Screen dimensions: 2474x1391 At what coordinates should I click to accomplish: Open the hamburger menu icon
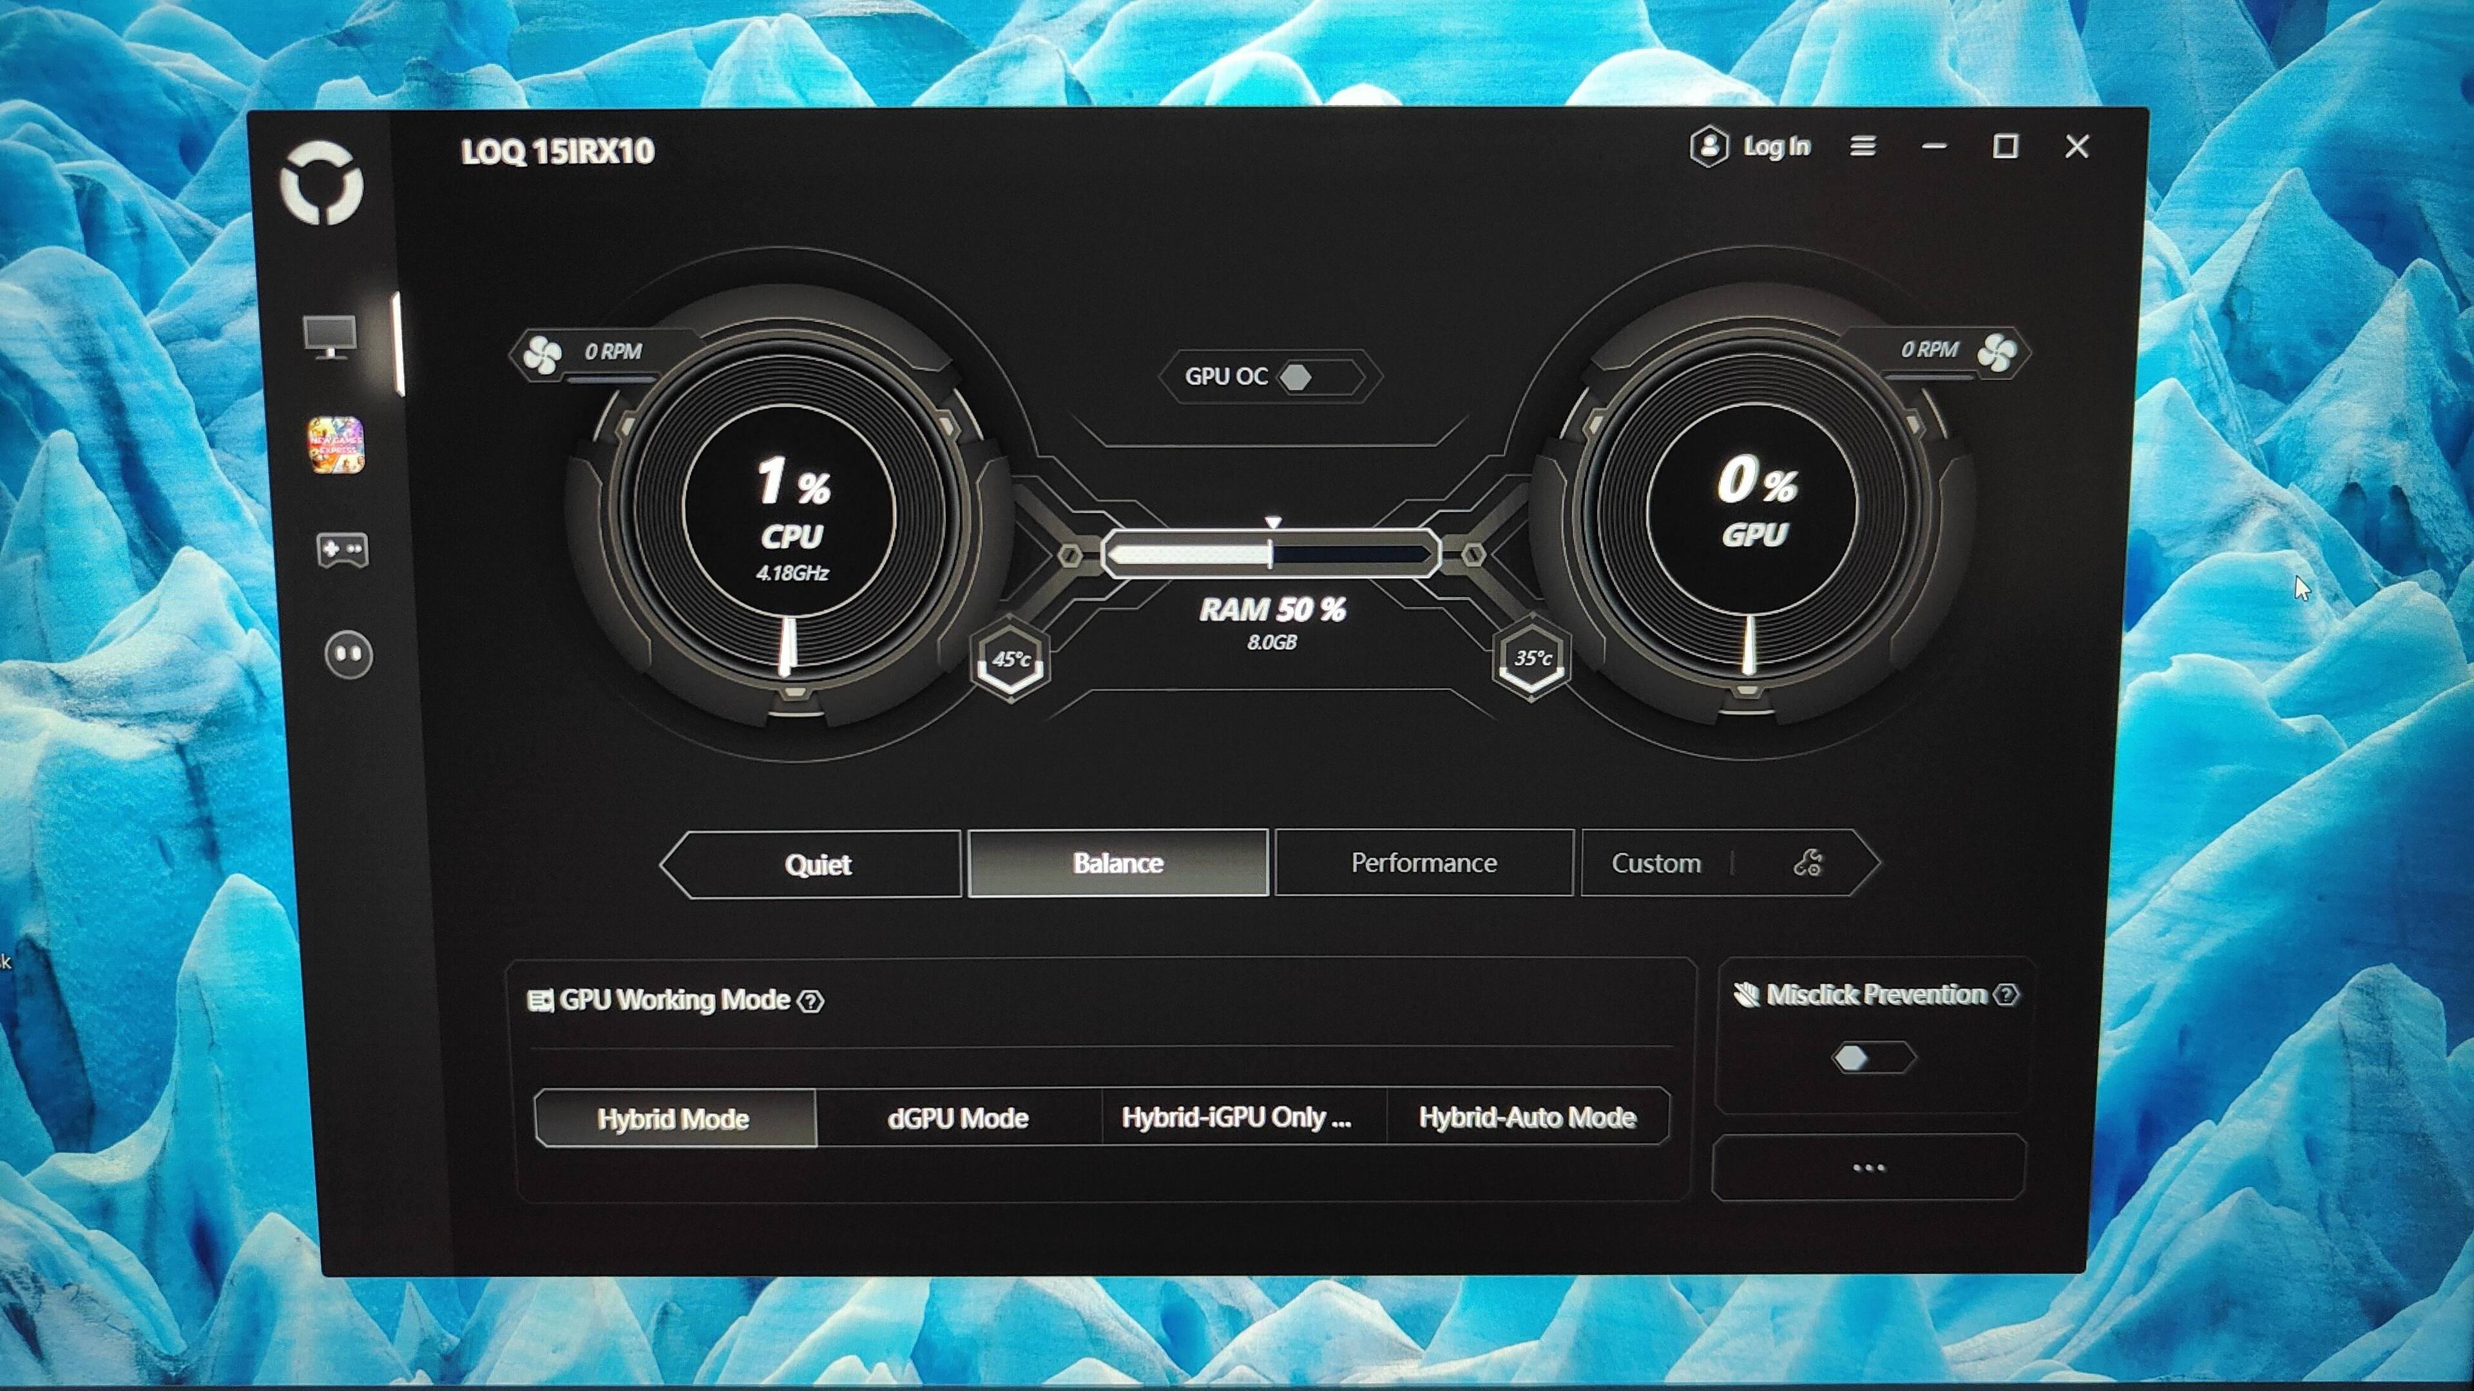click(x=1863, y=146)
